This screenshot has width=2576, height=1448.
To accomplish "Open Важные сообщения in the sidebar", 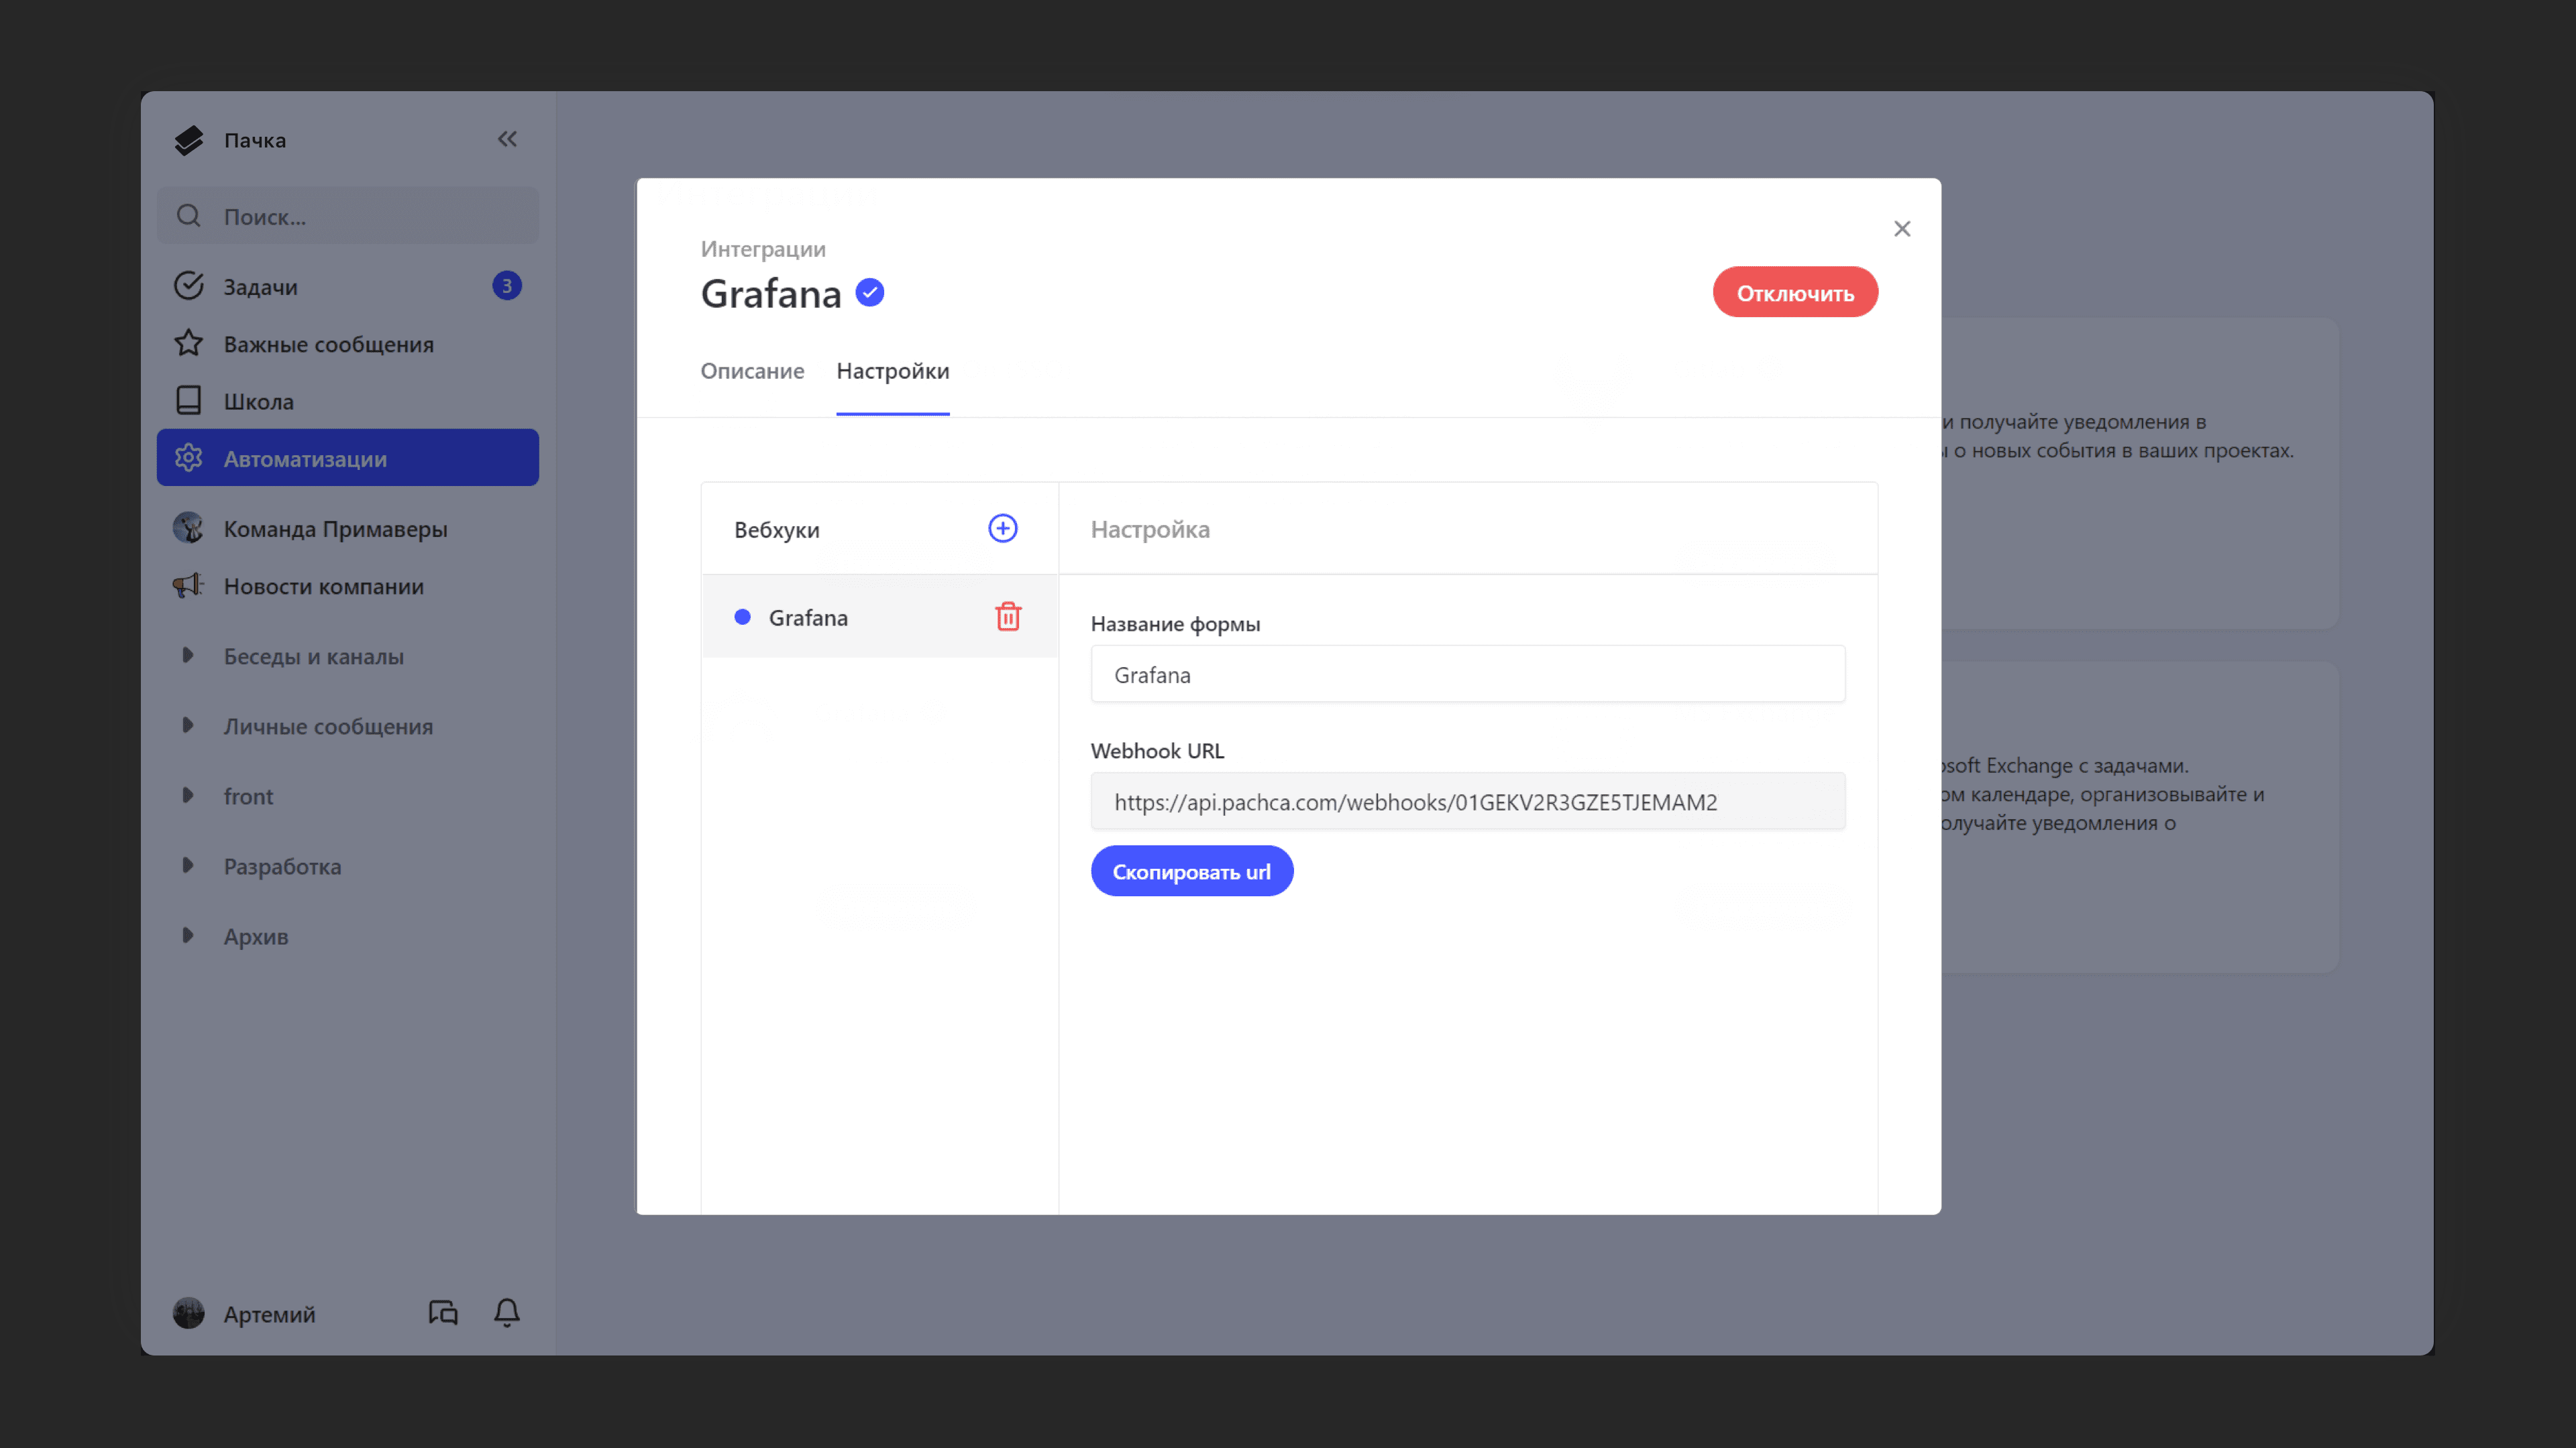I will (x=347, y=344).
